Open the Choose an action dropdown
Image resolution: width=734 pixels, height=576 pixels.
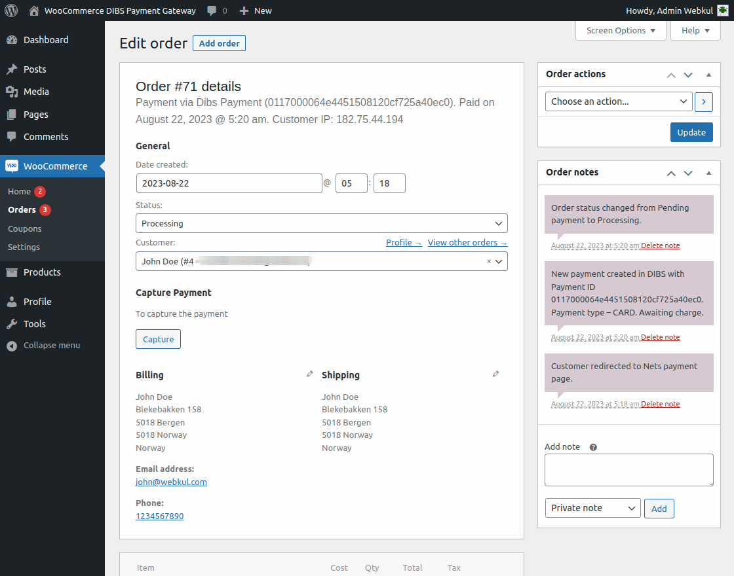point(618,101)
